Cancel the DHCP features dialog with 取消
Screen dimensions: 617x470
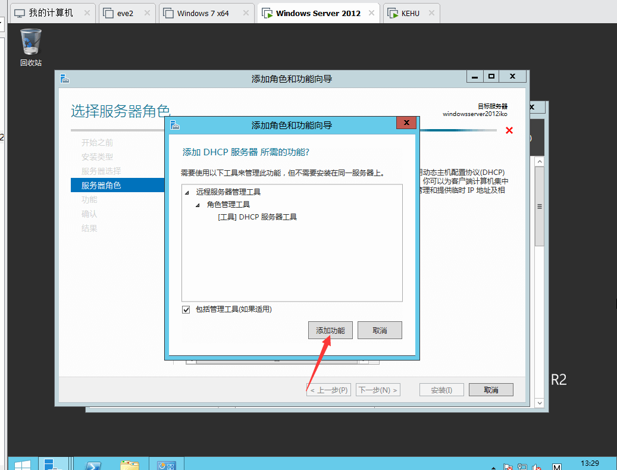pos(380,330)
